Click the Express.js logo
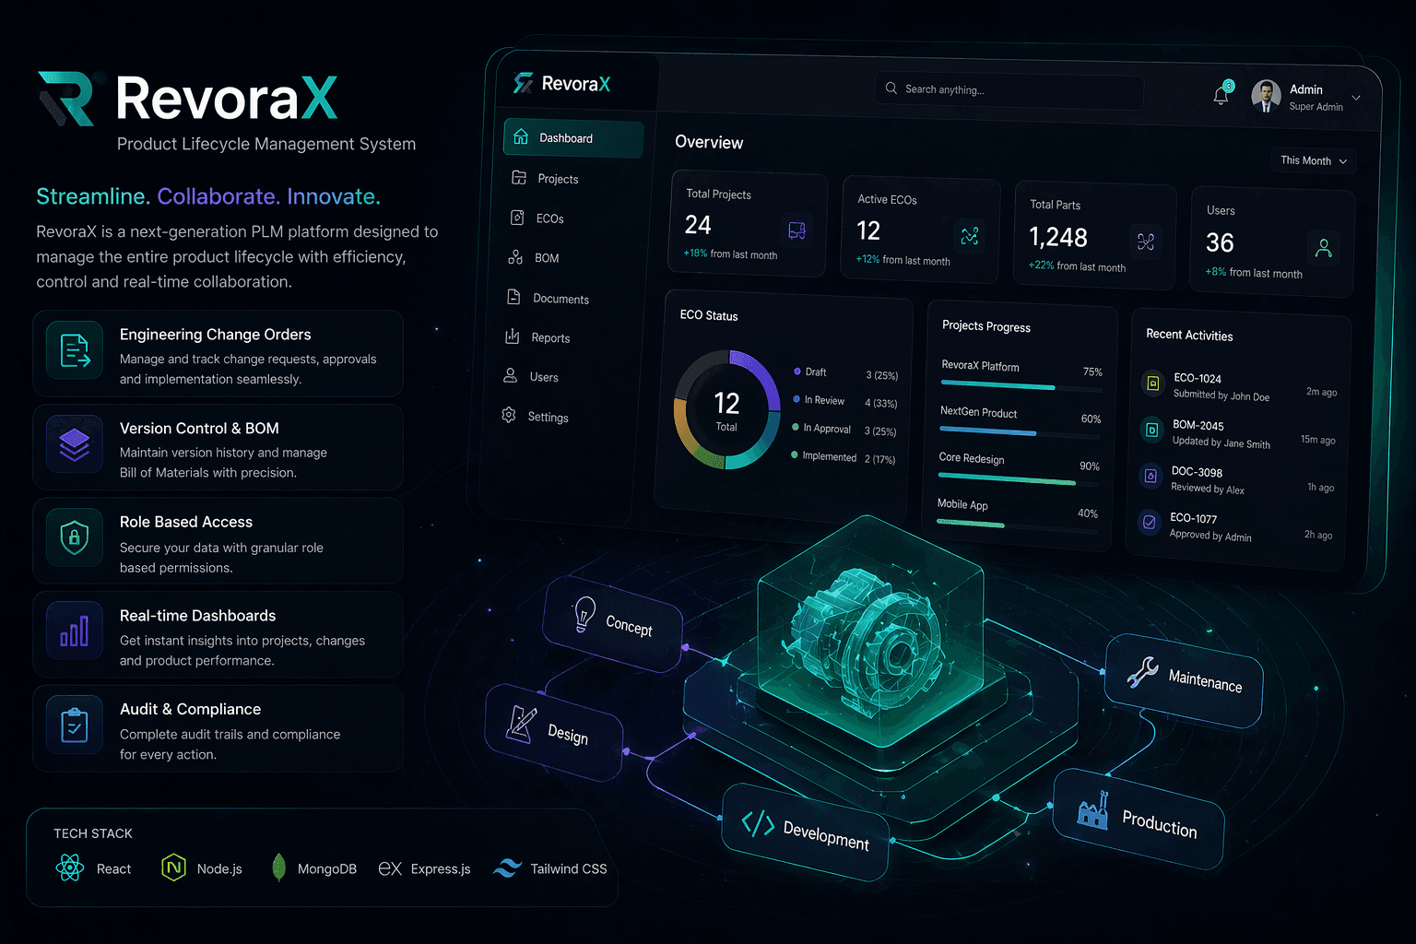 tap(390, 868)
